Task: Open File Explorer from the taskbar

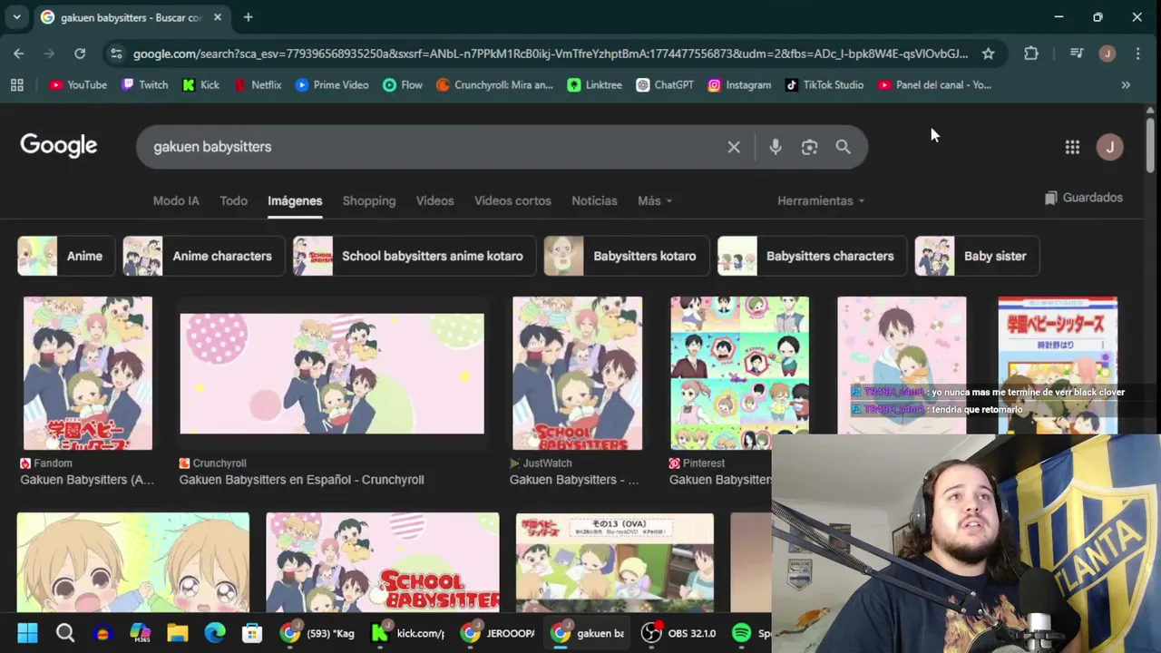Action: pyautogui.click(x=177, y=633)
